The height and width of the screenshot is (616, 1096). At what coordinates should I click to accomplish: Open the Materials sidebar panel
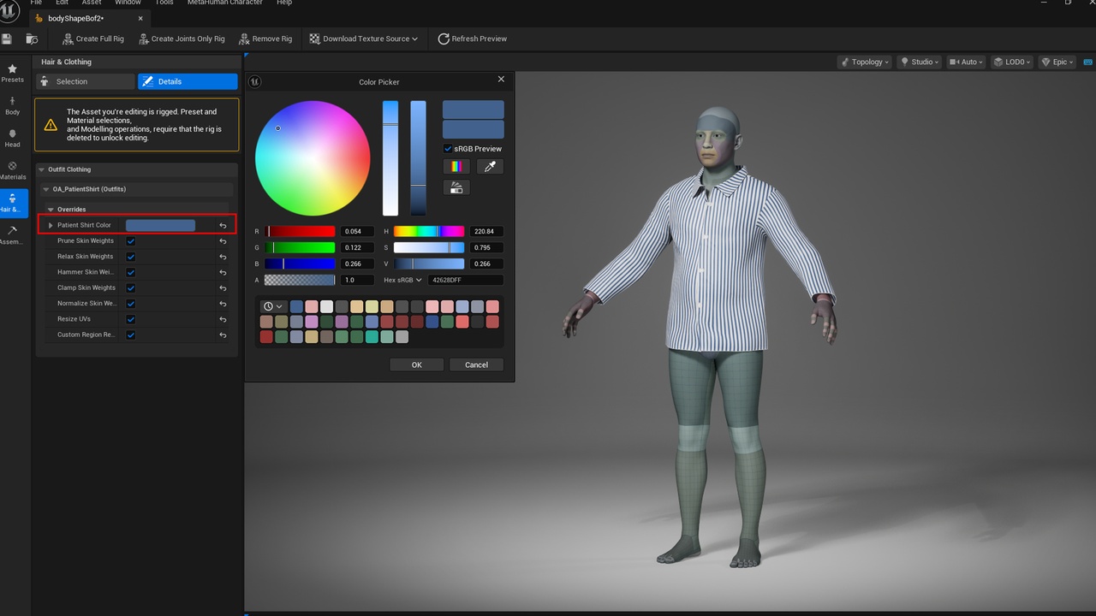pos(12,171)
